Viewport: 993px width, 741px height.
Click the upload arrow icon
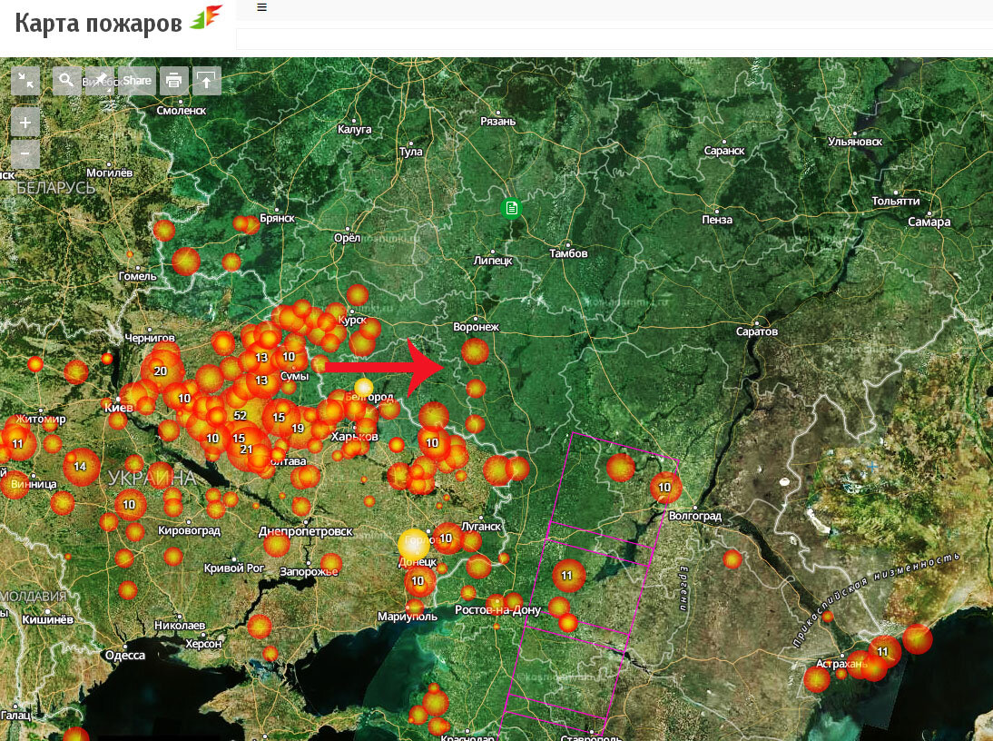(206, 81)
